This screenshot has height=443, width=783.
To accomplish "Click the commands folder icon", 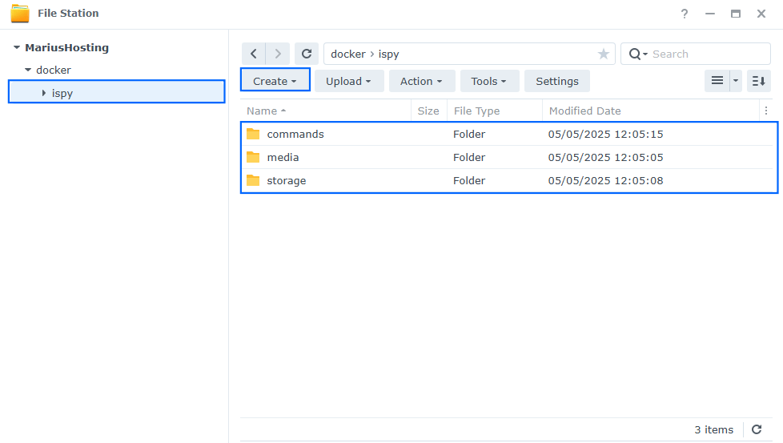I will [253, 134].
